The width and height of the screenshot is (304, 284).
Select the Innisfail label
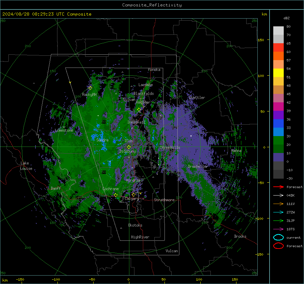coord(136,122)
